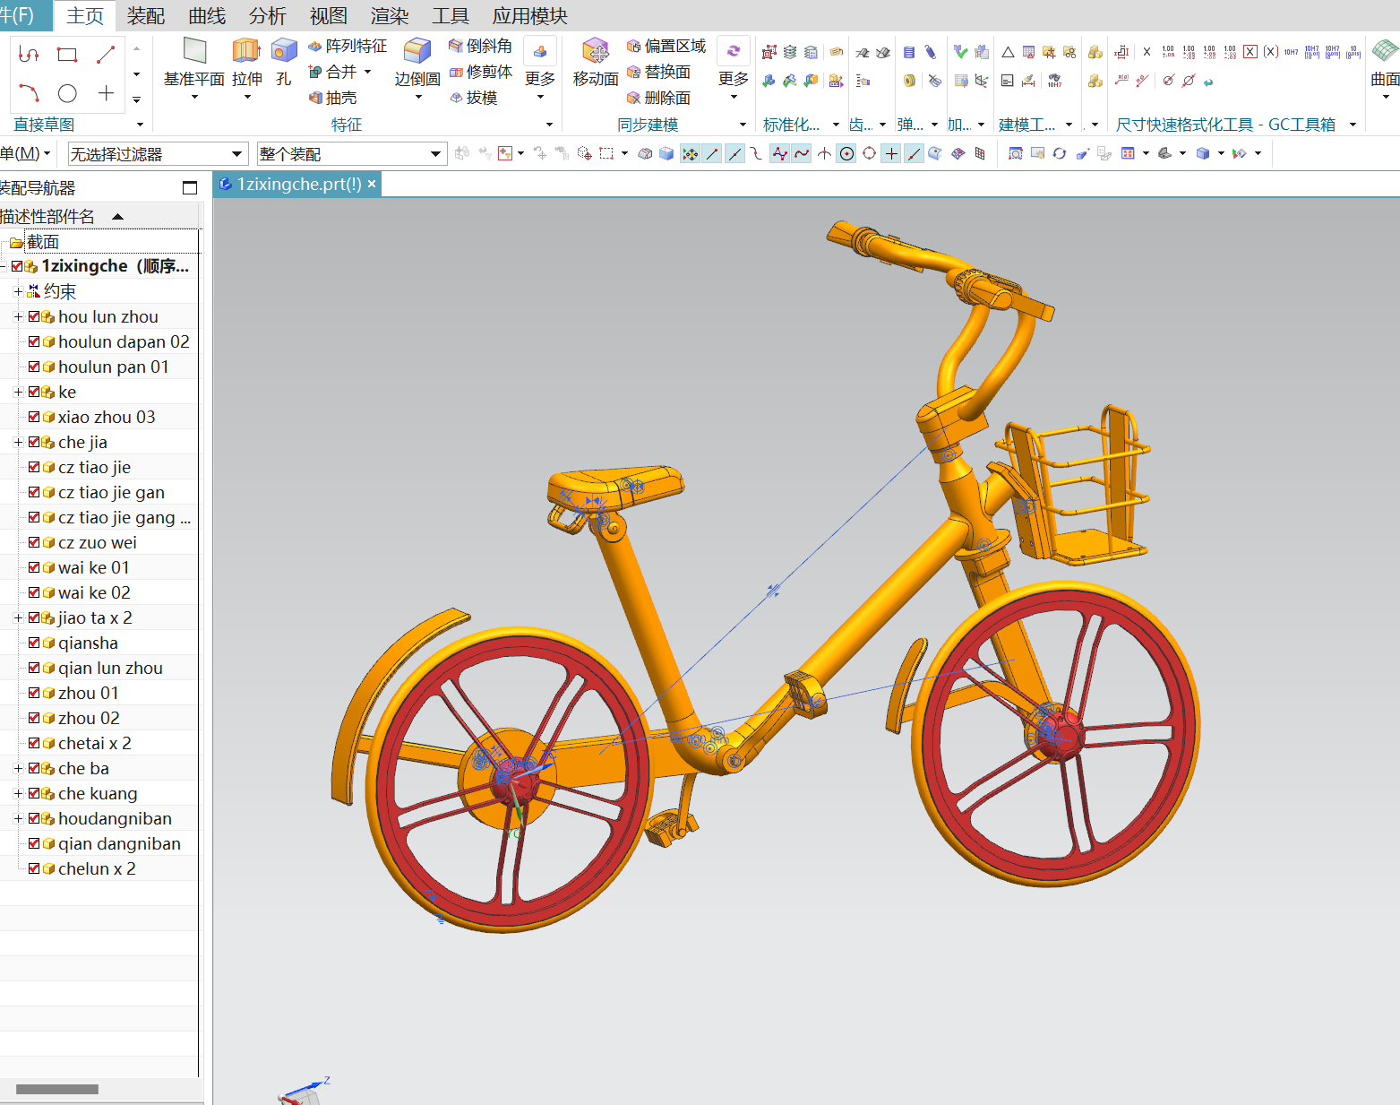Image resolution: width=1400 pixels, height=1105 pixels.
Task: Select the Move Face (移动面) icon
Action: tap(596, 51)
